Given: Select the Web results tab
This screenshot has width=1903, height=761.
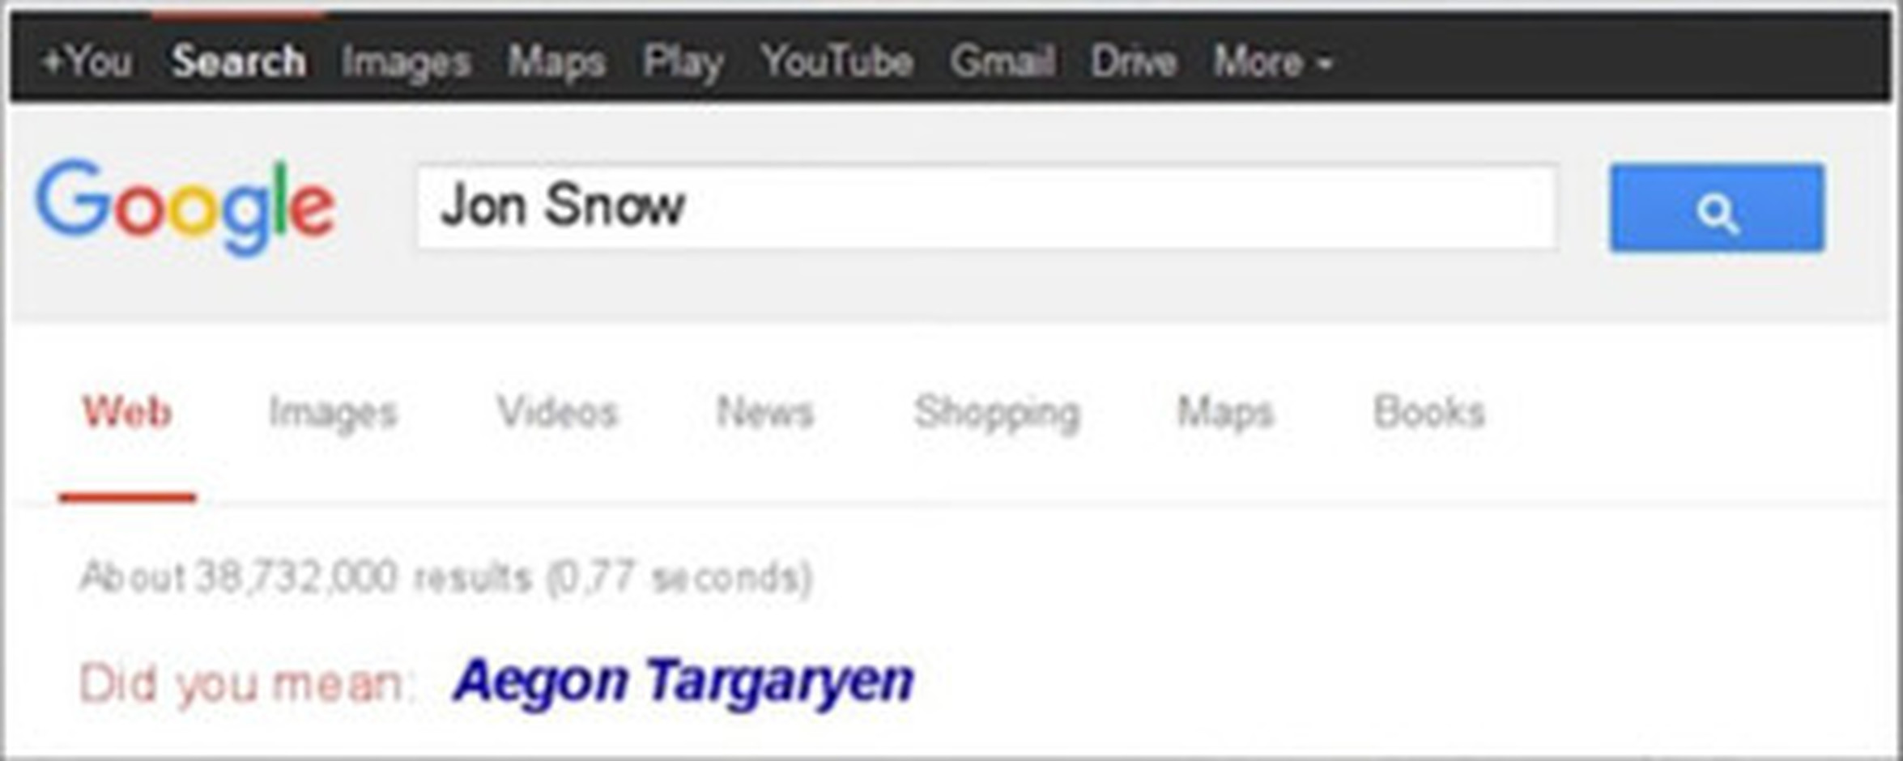Looking at the screenshot, I should (x=127, y=411).
